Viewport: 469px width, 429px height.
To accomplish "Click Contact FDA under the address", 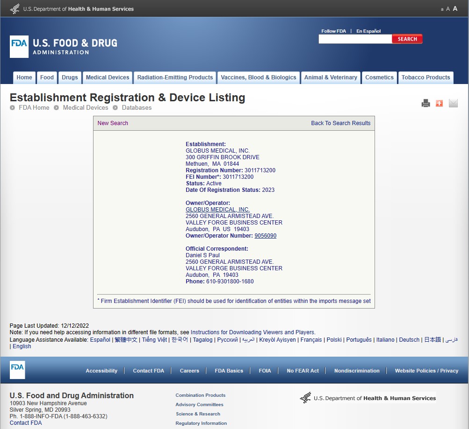I will point(26,423).
